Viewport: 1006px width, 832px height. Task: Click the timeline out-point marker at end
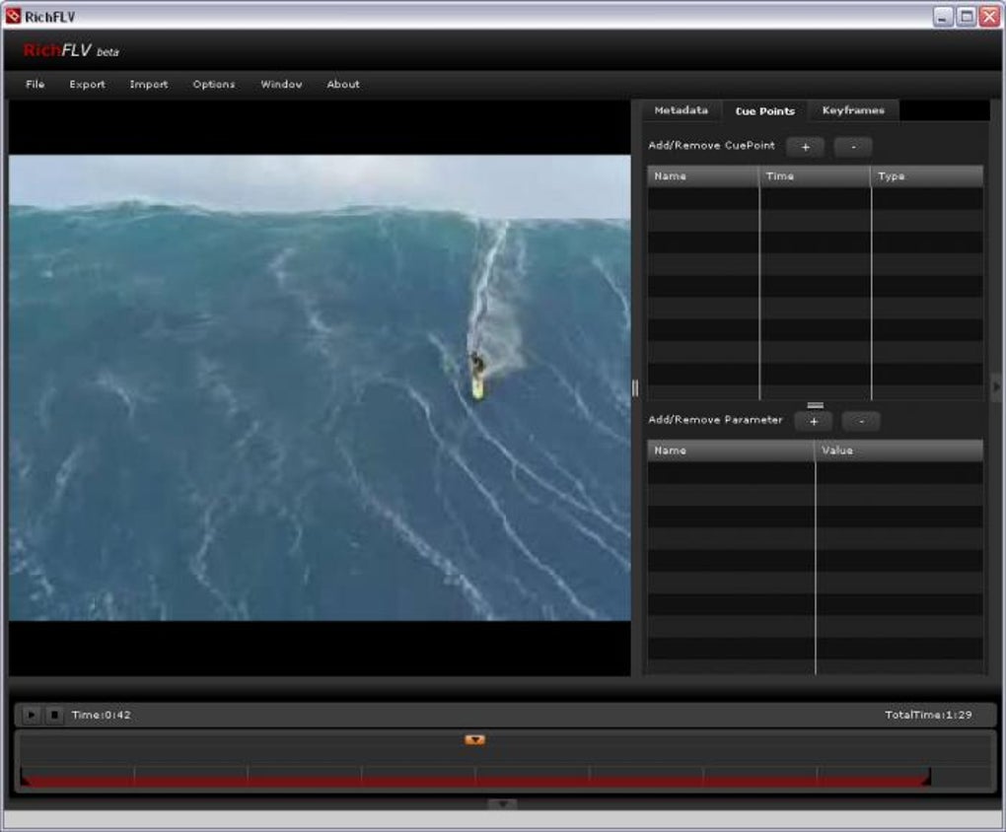(926, 778)
